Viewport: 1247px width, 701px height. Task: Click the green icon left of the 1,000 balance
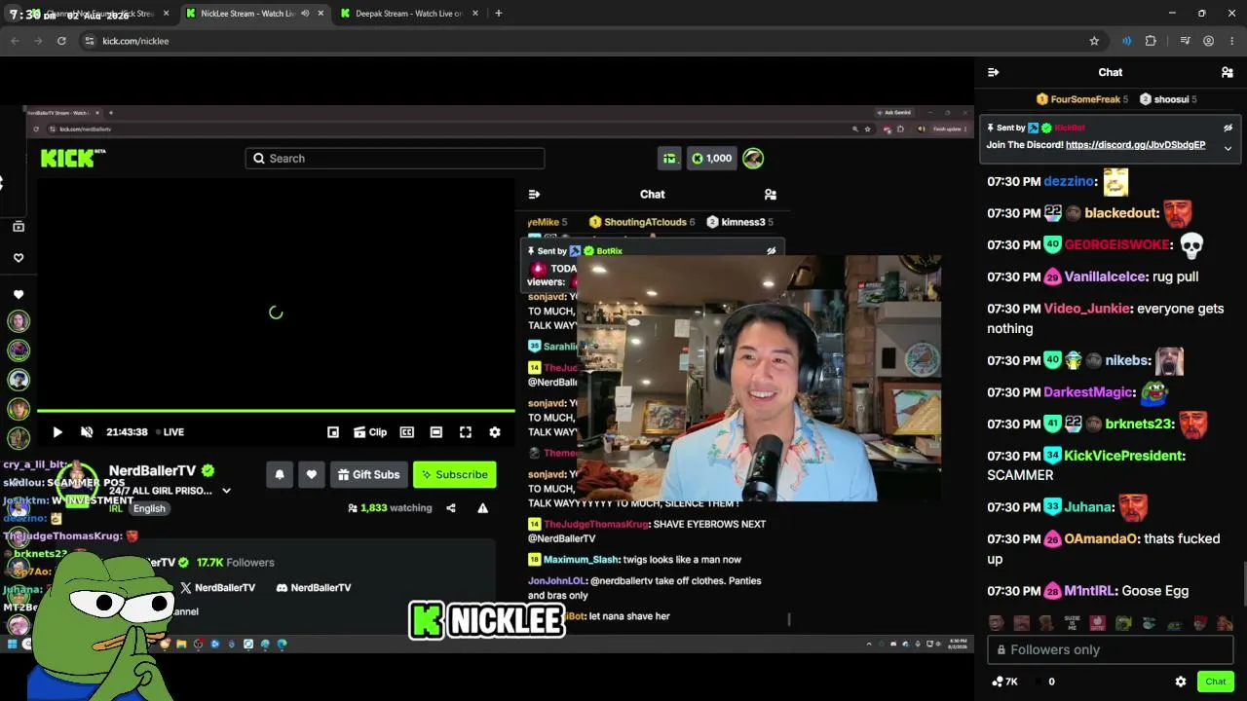[669, 159]
